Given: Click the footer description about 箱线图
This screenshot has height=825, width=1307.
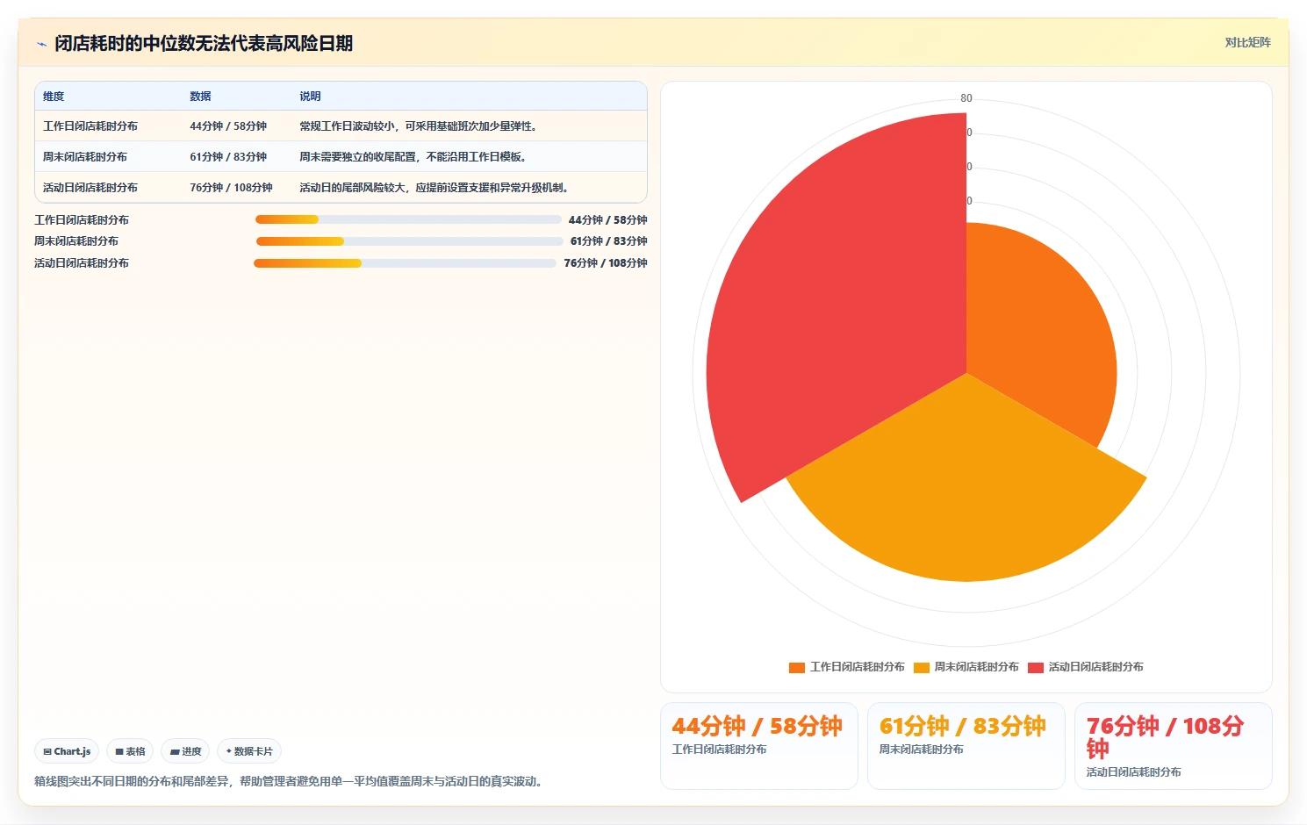Looking at the screenshot, I should 291,782.
